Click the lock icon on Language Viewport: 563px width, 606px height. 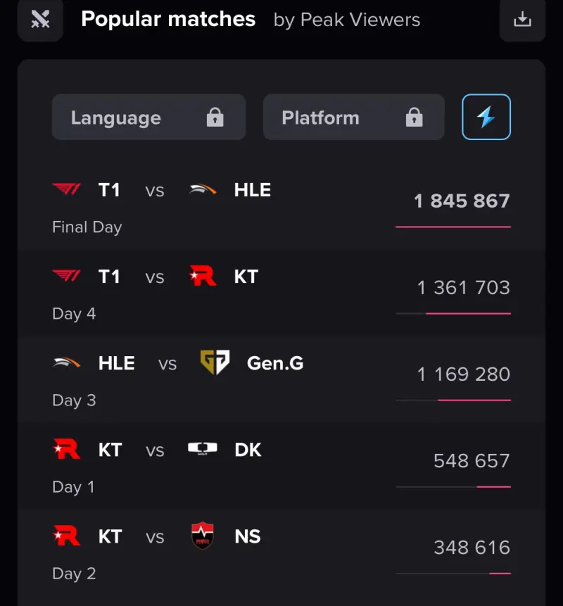tap(215, 117)
